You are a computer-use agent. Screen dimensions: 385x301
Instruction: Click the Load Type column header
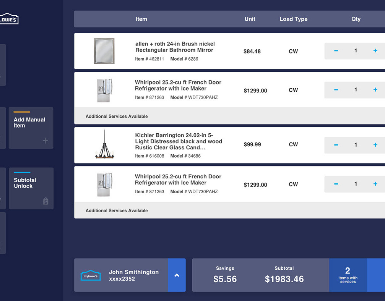[293, 19]
